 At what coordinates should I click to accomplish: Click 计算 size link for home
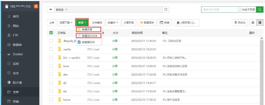[115, 100]
